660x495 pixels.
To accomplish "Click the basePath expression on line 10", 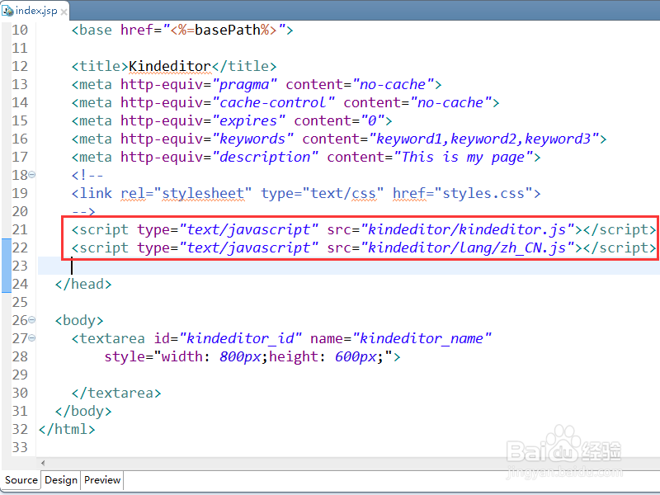I will [223, 30].
